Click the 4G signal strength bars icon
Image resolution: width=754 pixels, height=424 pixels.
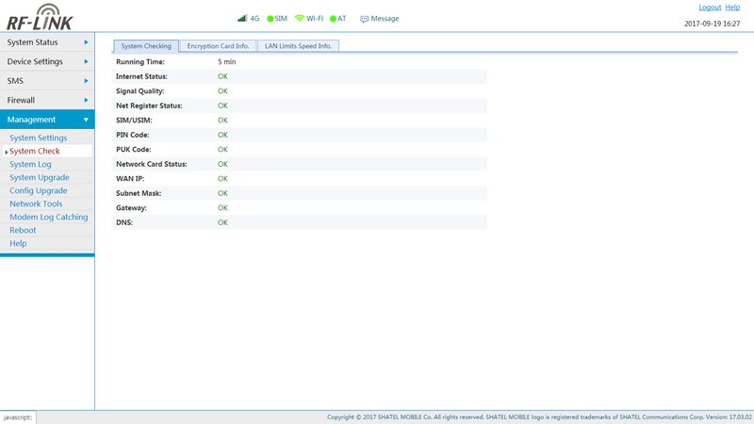coord(242,18)
